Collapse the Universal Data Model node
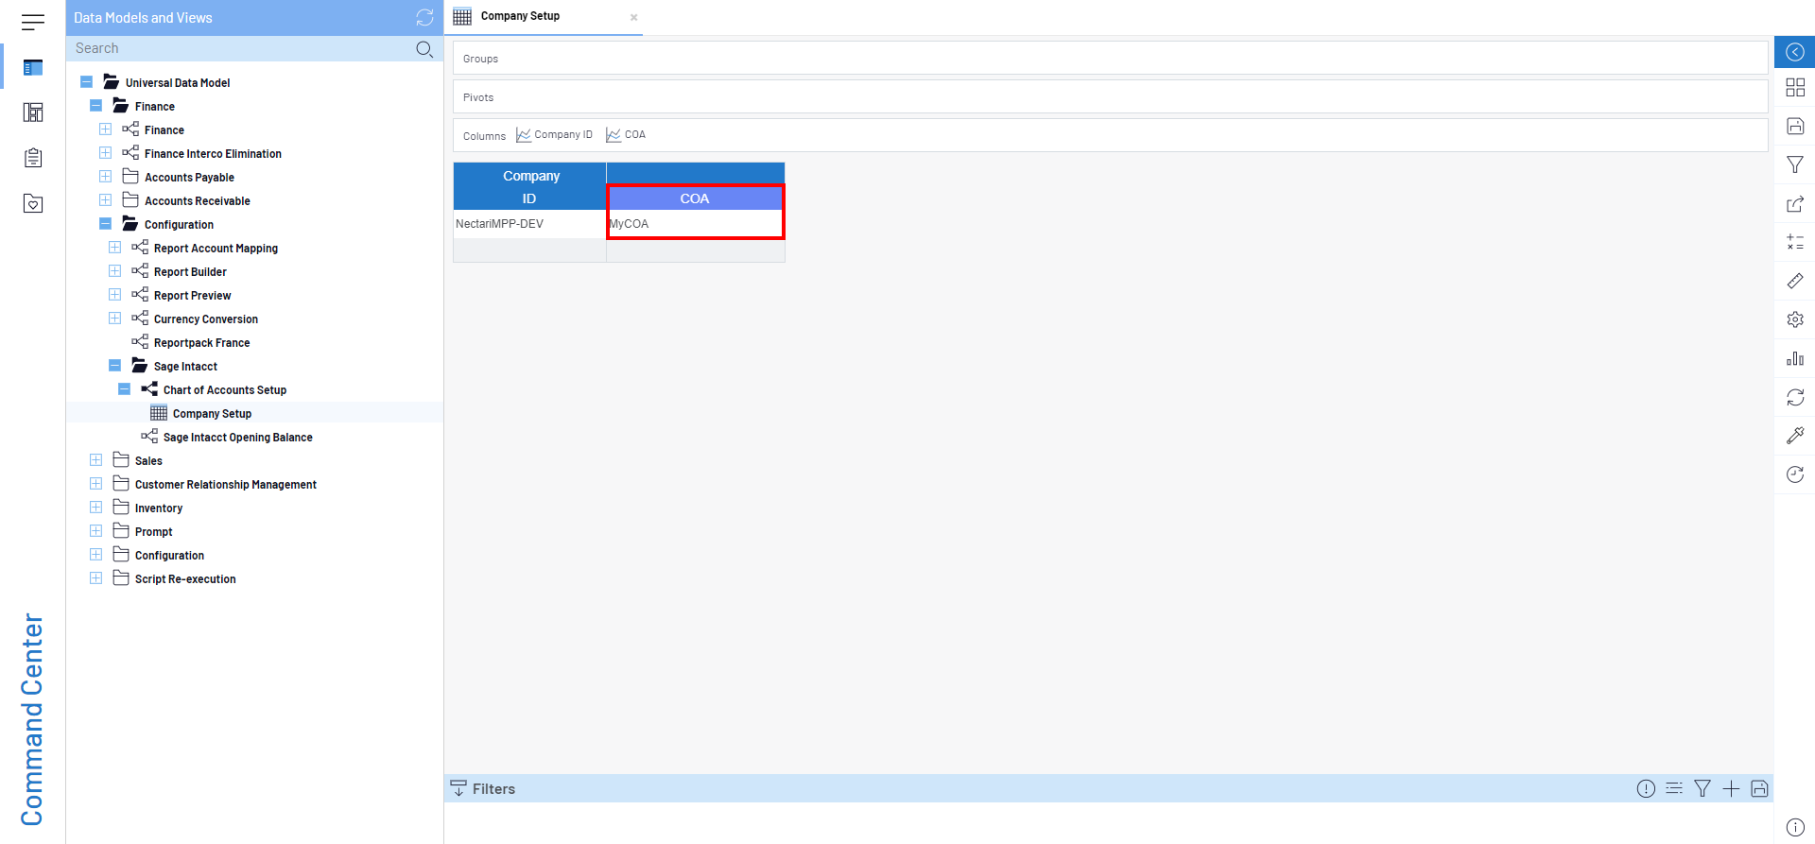Image resolution: width=1815 pixels, height=844 pixels. tap(87, 82)
